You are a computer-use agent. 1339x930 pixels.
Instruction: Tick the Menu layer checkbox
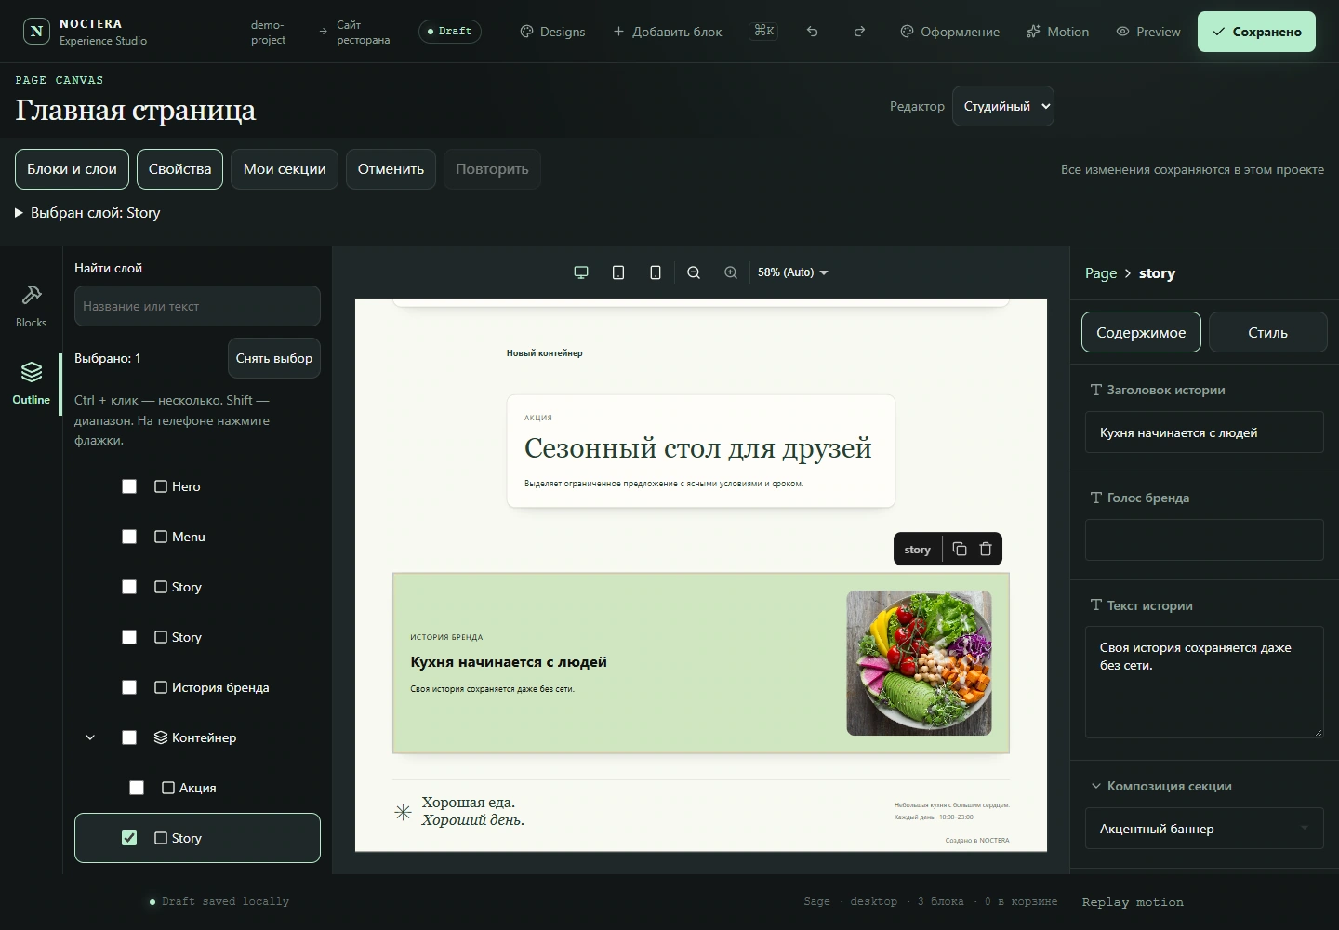(x=129, y=537)
